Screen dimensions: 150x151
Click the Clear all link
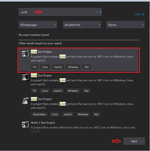coord(139,14)
